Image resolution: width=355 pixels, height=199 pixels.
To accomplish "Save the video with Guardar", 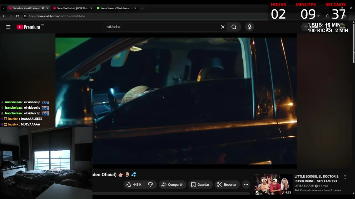I will coord(200,184).
